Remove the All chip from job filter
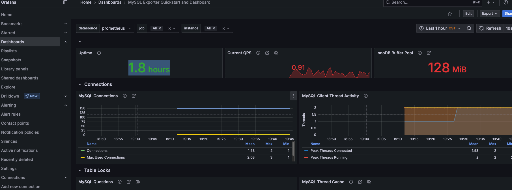Screen dimensions: 512x190 click(x=160, y=28)
